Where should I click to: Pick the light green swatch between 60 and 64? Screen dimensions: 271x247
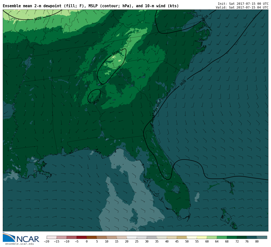coord(212,237)
